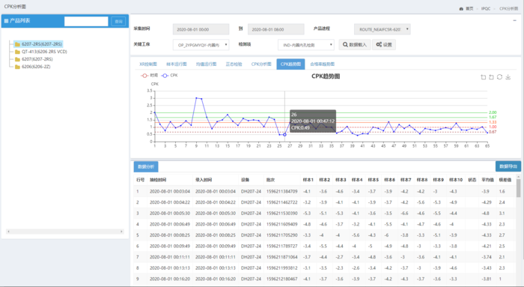Click the 极差值 column header

[x=505, y=180]
